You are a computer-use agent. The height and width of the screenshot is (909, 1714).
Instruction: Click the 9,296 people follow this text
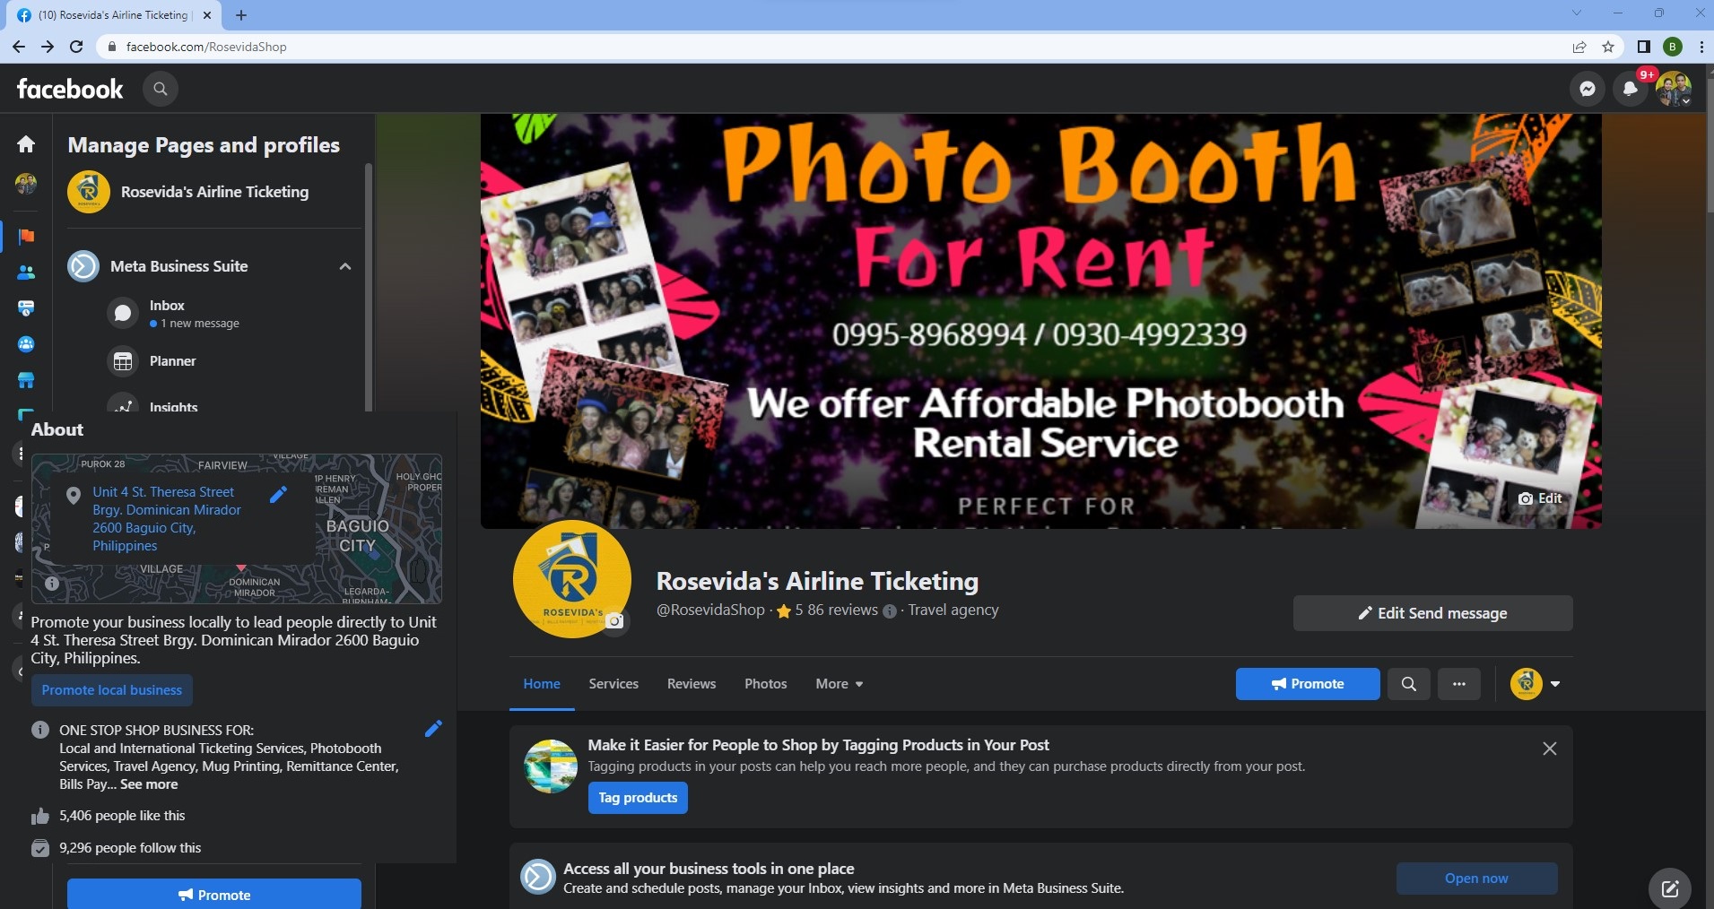tap(130, 848)
